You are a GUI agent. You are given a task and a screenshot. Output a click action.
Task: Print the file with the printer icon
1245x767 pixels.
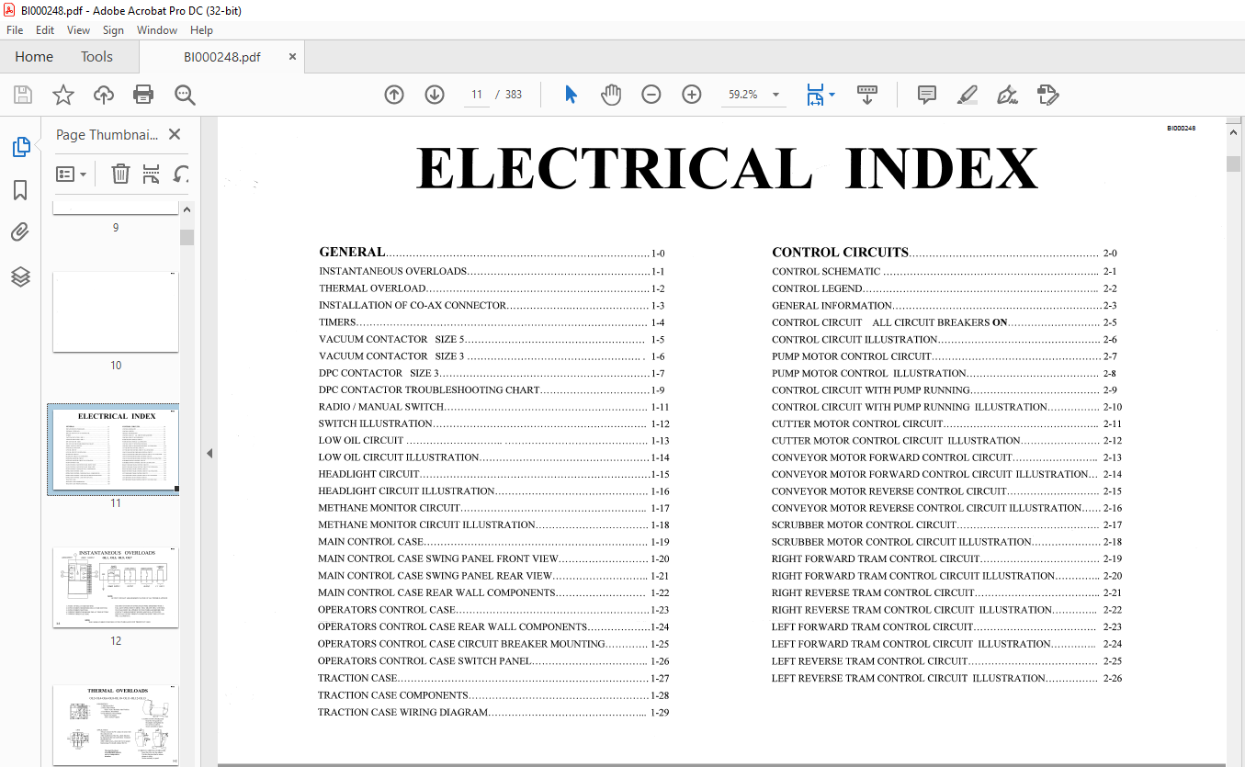[x=143, y=95]
